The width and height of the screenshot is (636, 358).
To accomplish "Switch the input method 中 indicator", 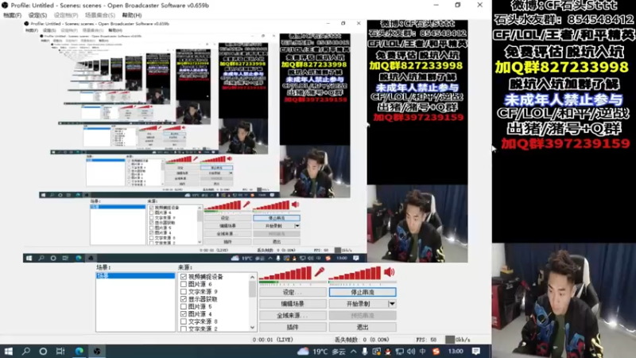I will 423,351.
